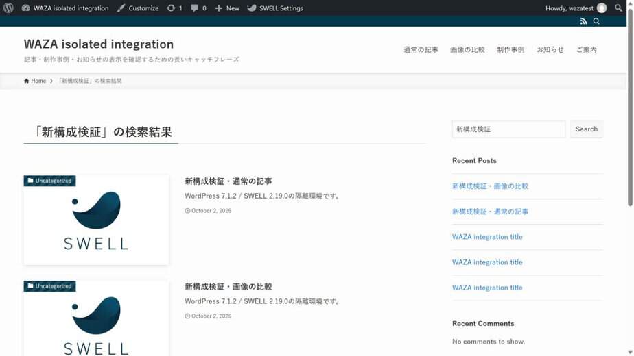Open last WAZA integration title recent post
Screen dimensions: 634x356
tap(487, 288)
